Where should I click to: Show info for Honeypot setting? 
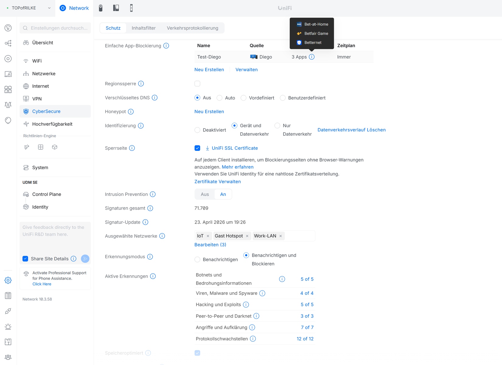click(x=131, y=112)
